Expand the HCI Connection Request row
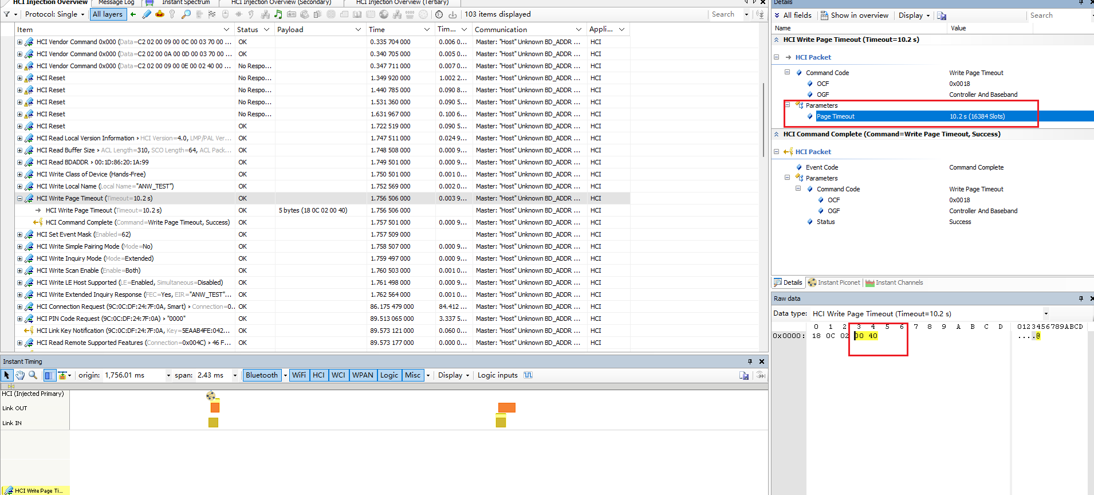 click(19, 307)
